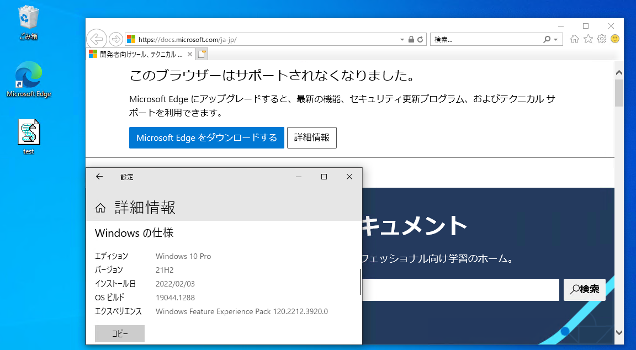Image resolution: width=636 pixels, height=350 pixels.
Task: Click the OS ビルド label
Action: click(x=109, y=298)
